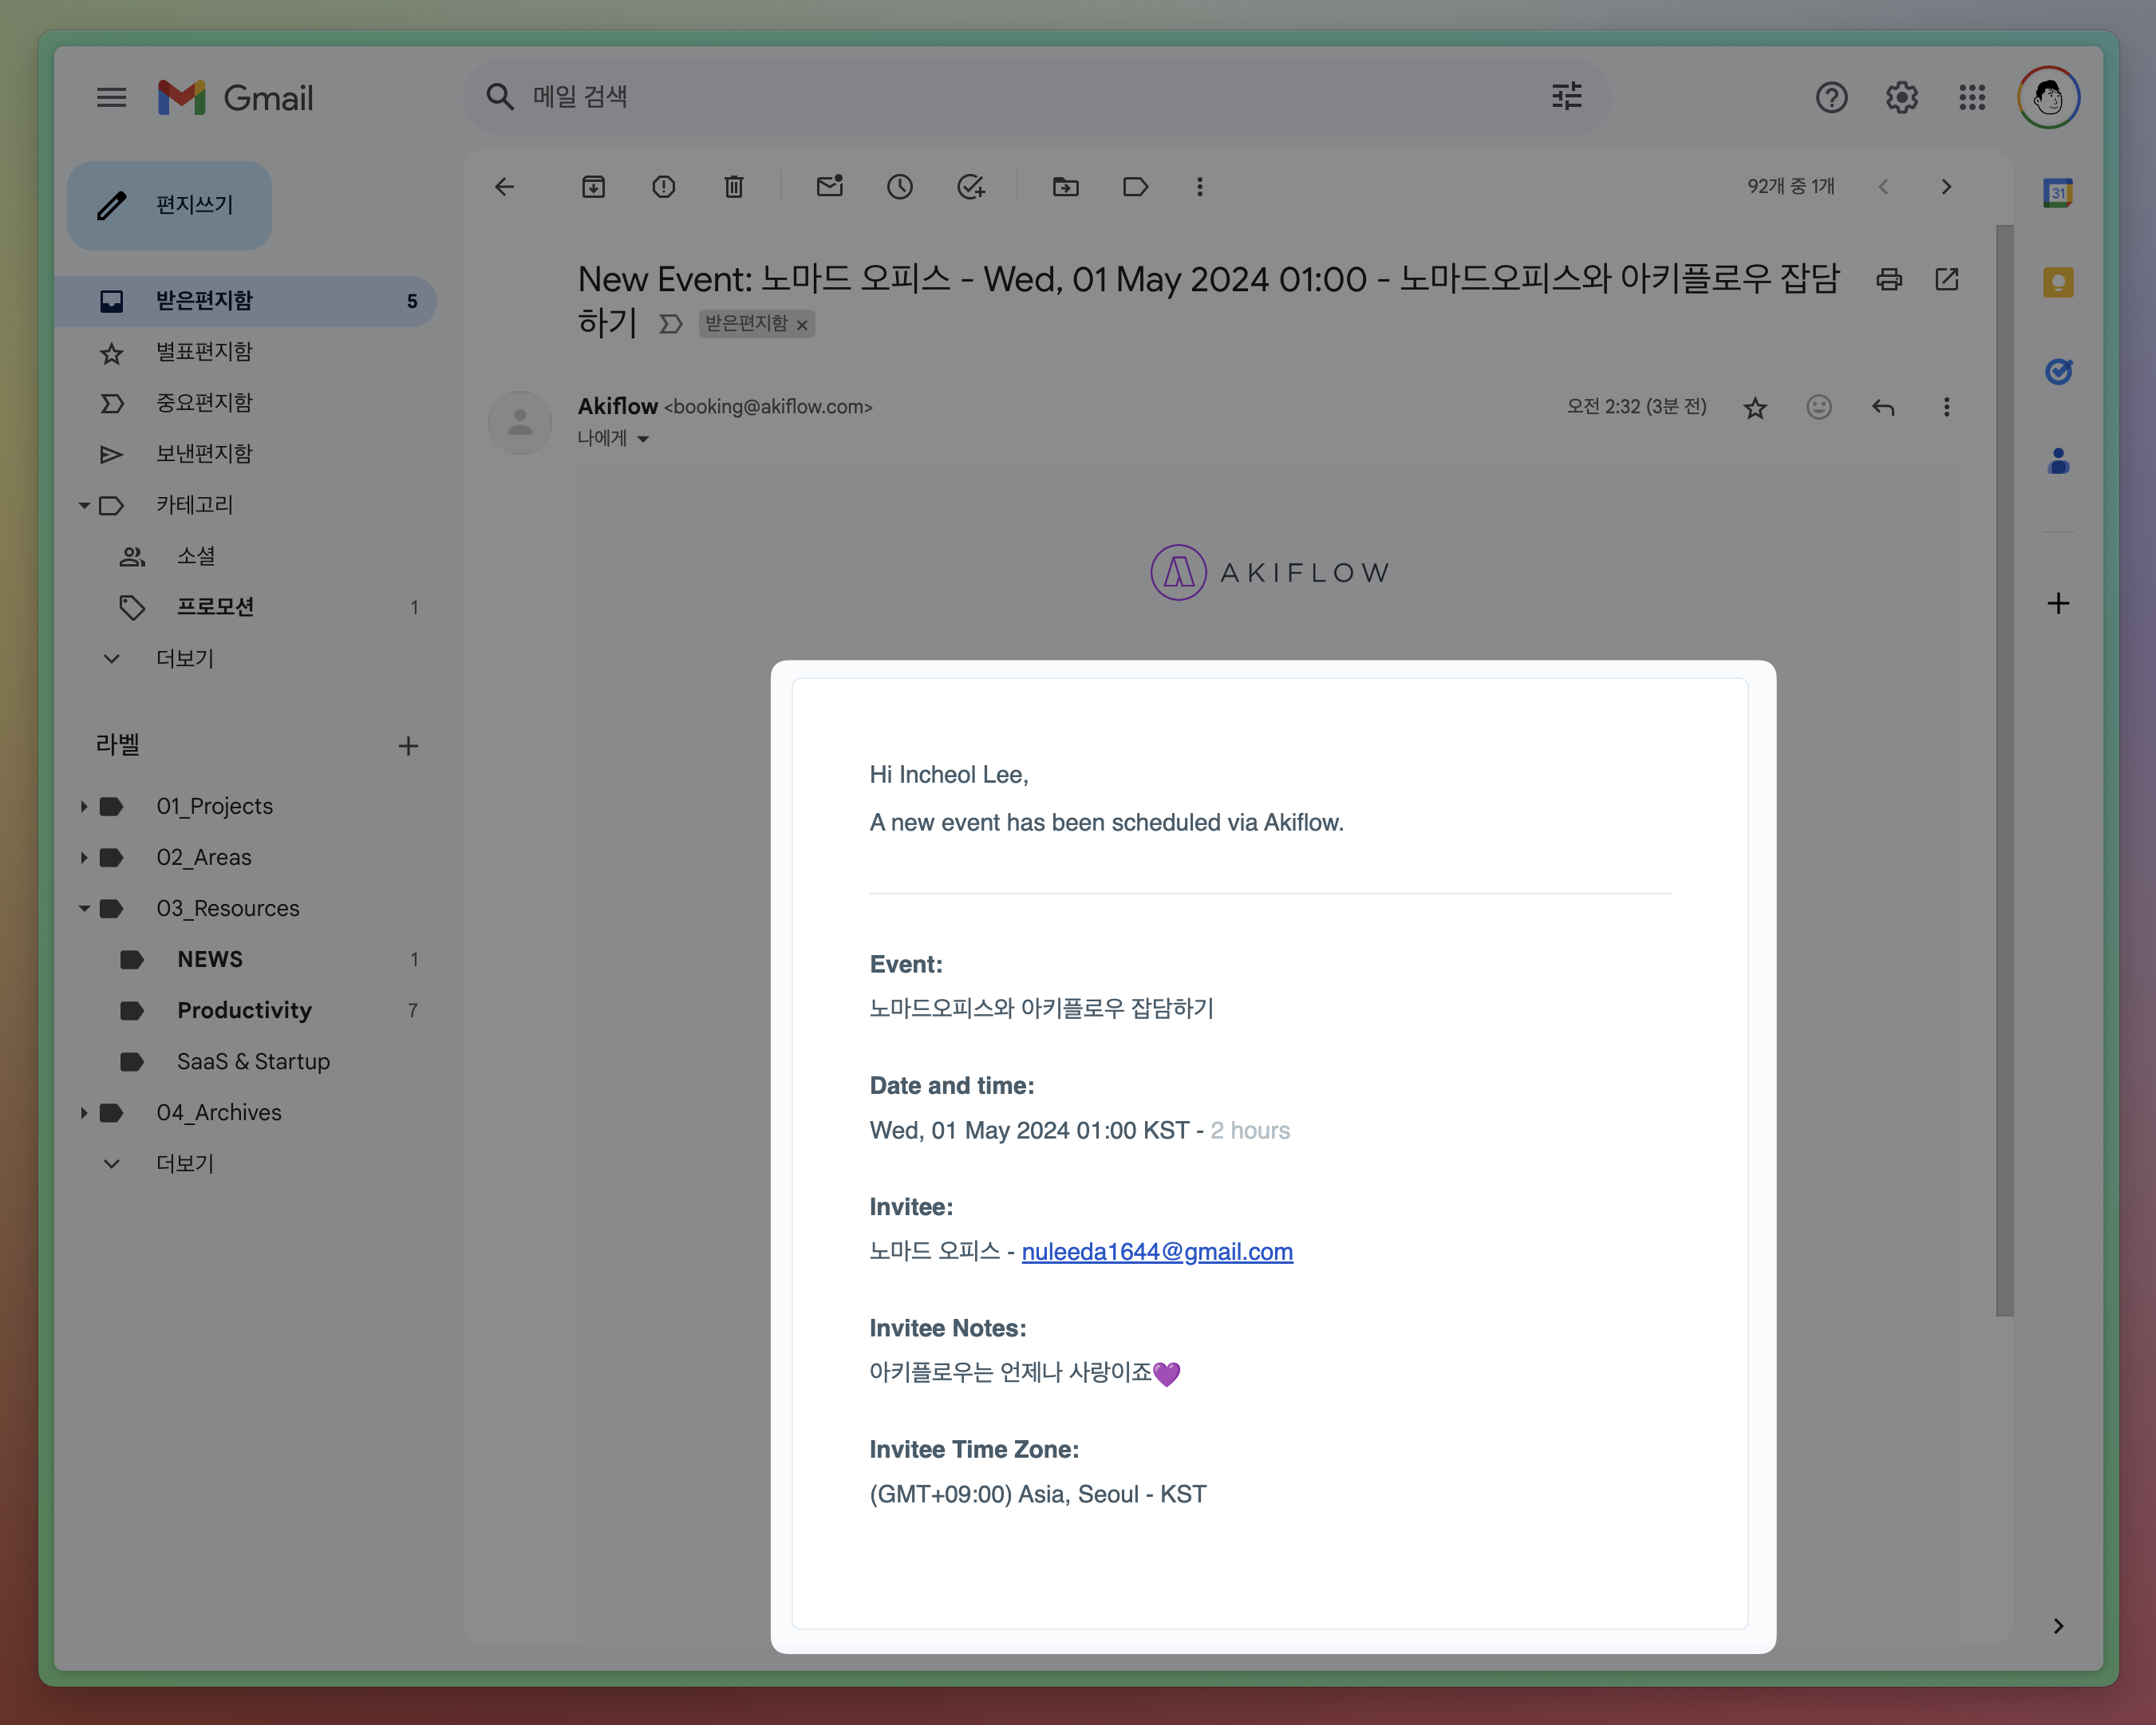Screen dimensions: 2156x1725
Task: Expand the 01_Projects label
Action: 84,806
